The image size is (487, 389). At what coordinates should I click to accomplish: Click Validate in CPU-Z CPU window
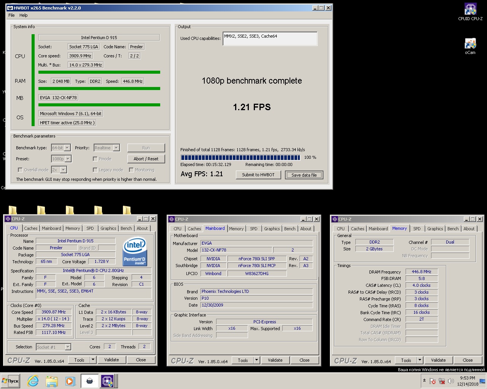[x=111, y=360]
